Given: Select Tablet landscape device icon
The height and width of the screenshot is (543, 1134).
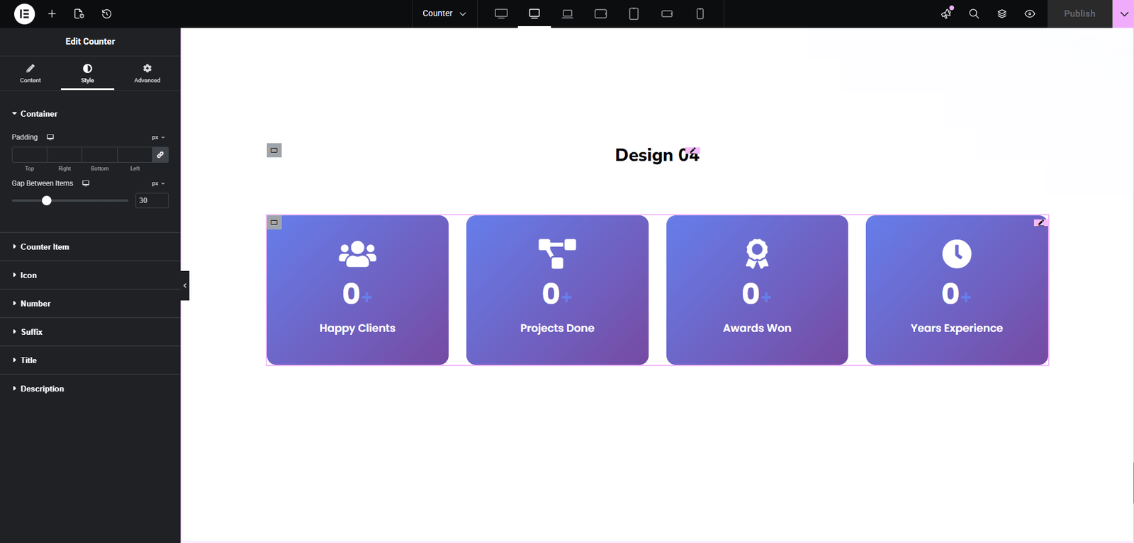Looking at the screenshot, I should pos(601,13).
